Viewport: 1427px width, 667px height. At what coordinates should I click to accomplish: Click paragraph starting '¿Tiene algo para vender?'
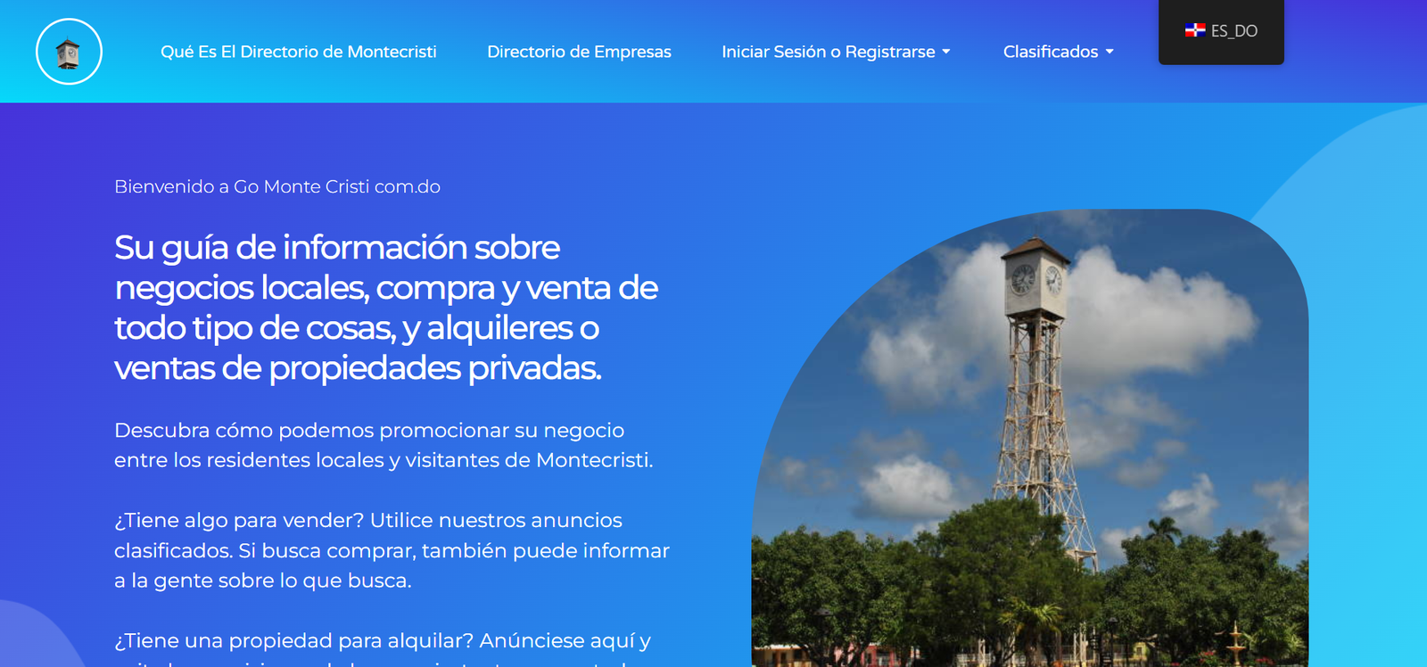[x=392, y=550]
